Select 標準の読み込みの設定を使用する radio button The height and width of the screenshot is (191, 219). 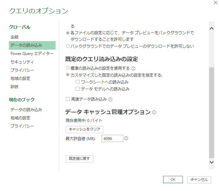[68, 68]
